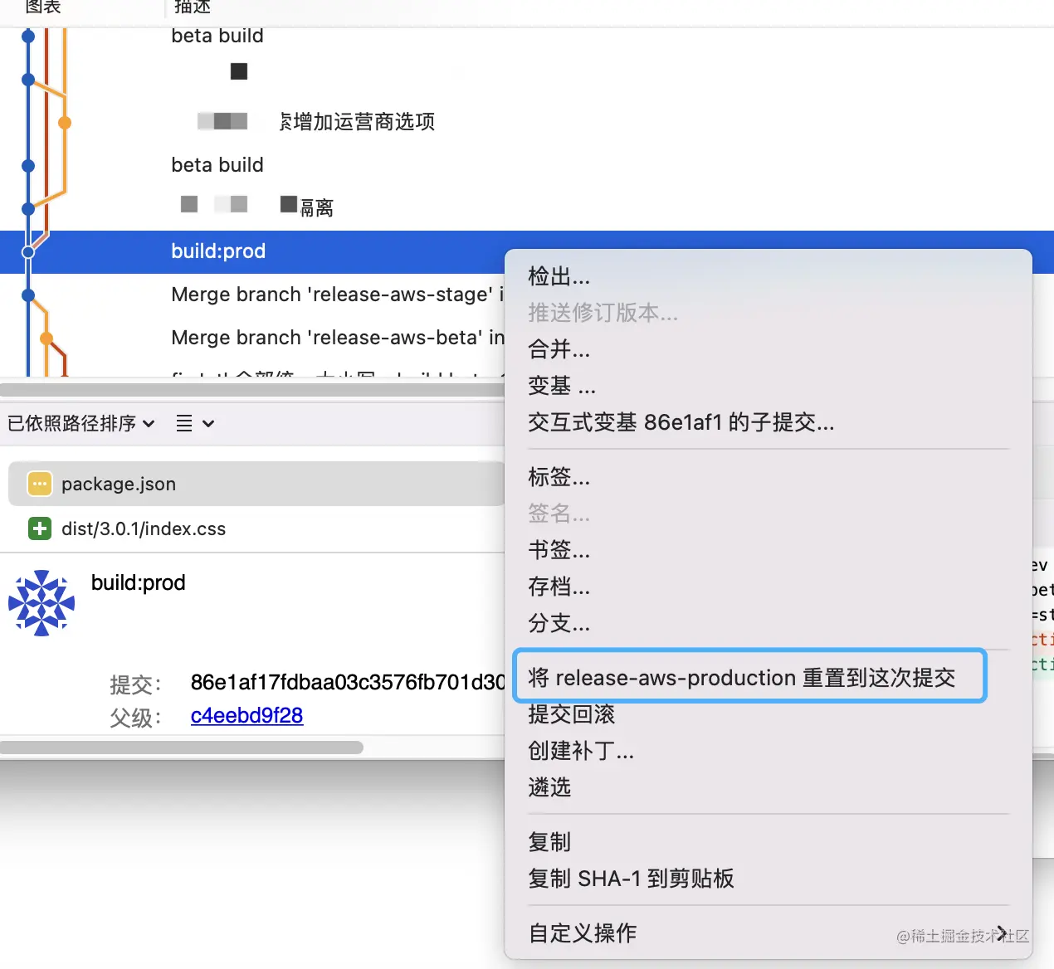
Task: Click the 描述 column header
Action: pos(193,7)
